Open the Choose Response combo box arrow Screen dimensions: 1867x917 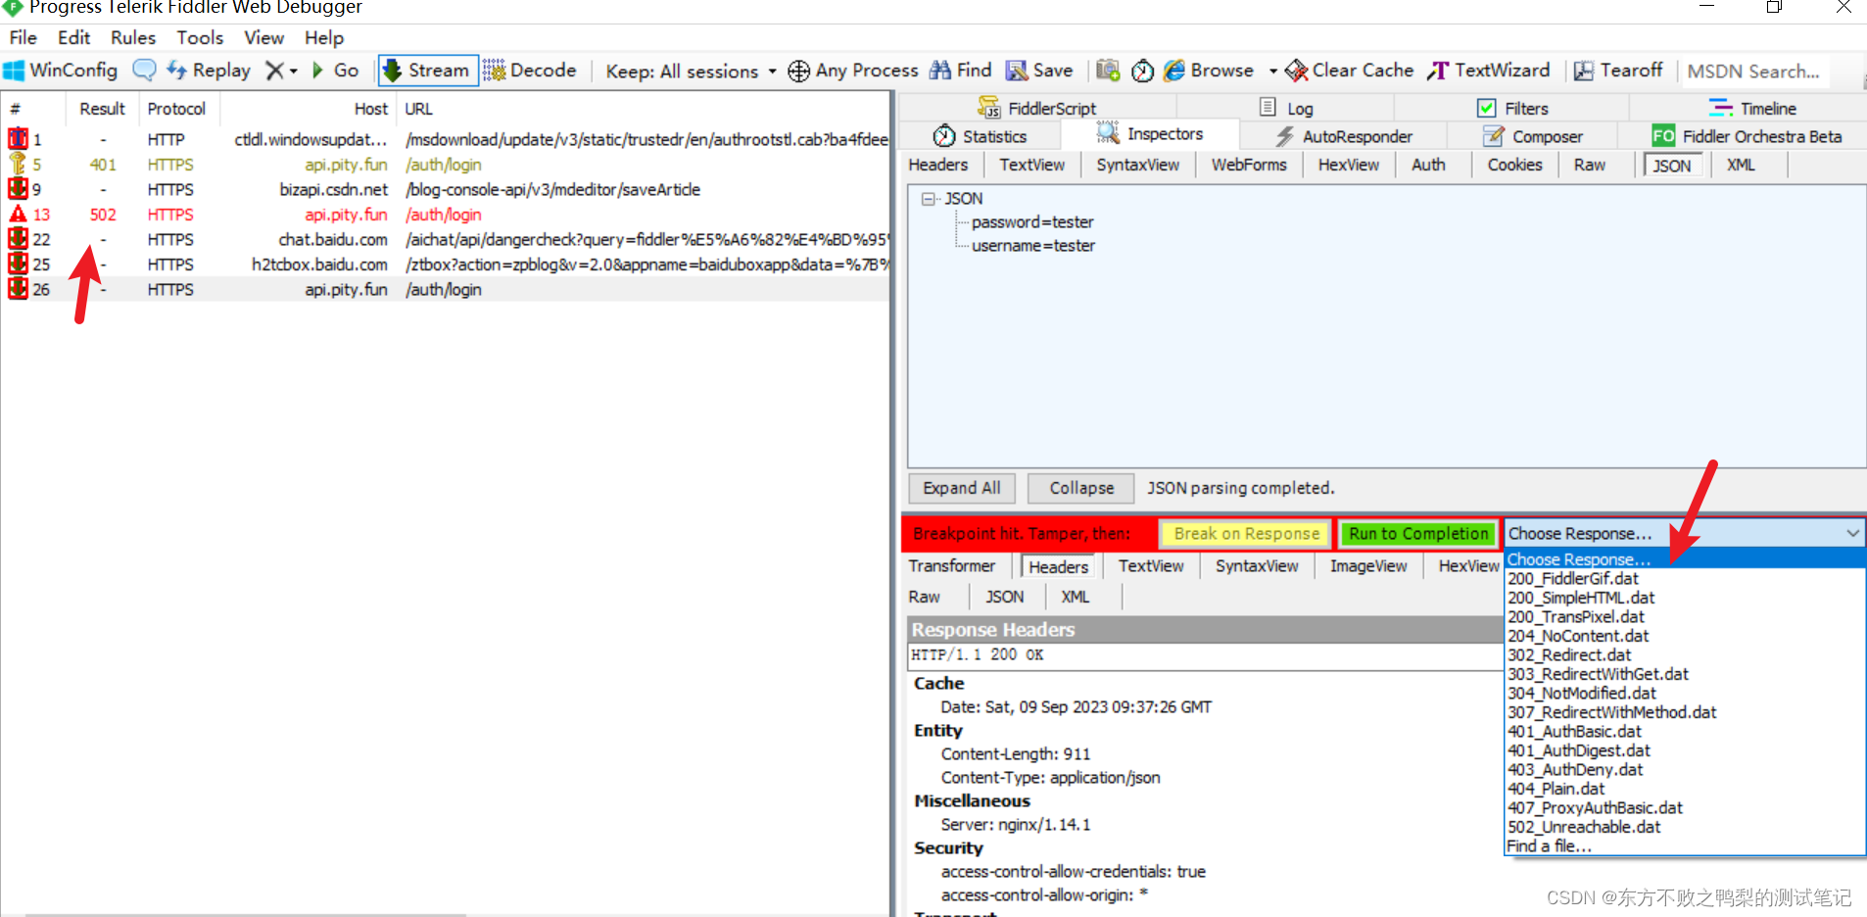(x=1852, y=533)
